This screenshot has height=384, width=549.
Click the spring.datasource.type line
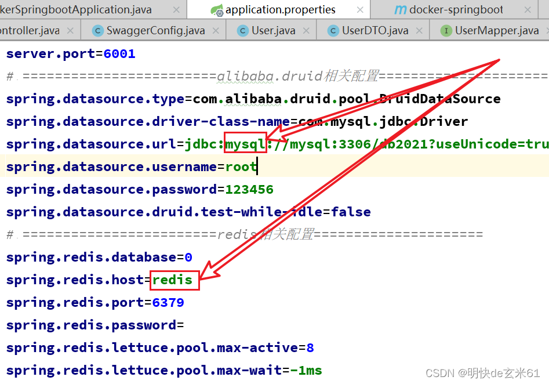point(253,99)
